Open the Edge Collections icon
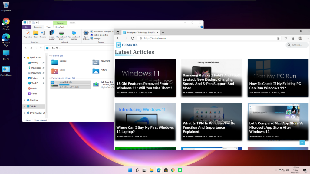The height and width of the screenshot is (174, 310). click(x=293, y=38)
